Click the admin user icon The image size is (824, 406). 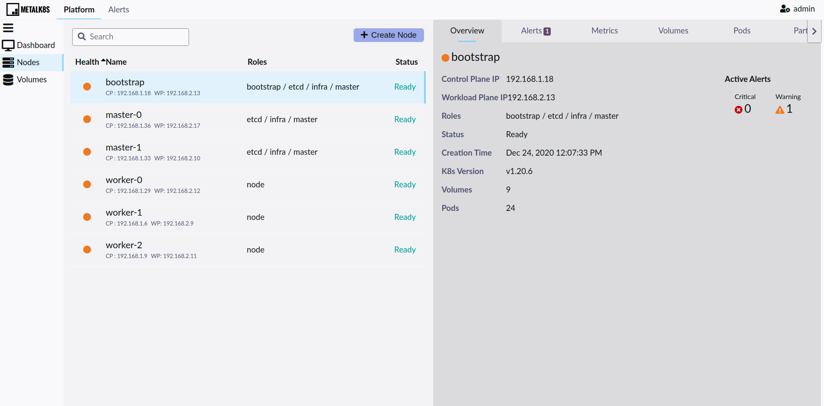[x=785, y=9]
